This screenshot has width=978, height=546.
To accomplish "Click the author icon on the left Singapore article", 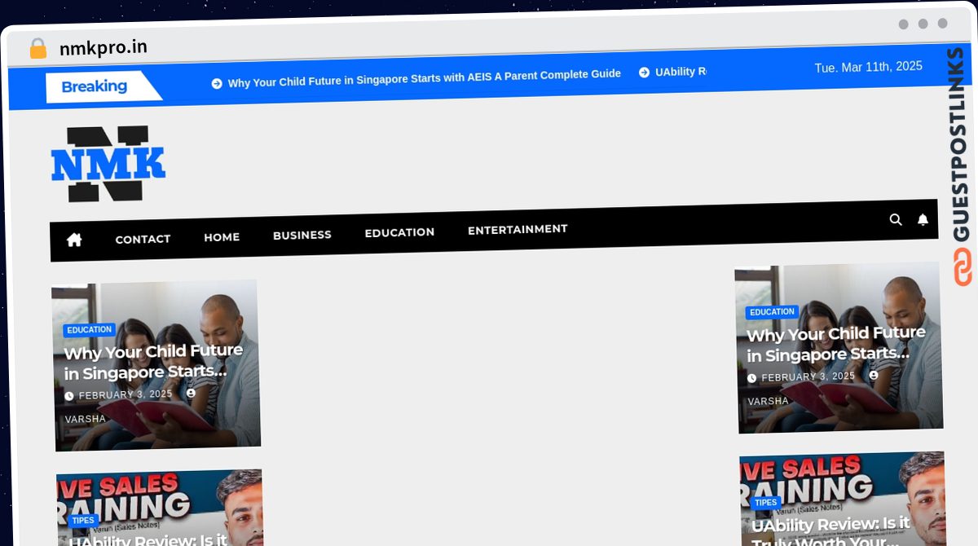I will tap(191, 393).
